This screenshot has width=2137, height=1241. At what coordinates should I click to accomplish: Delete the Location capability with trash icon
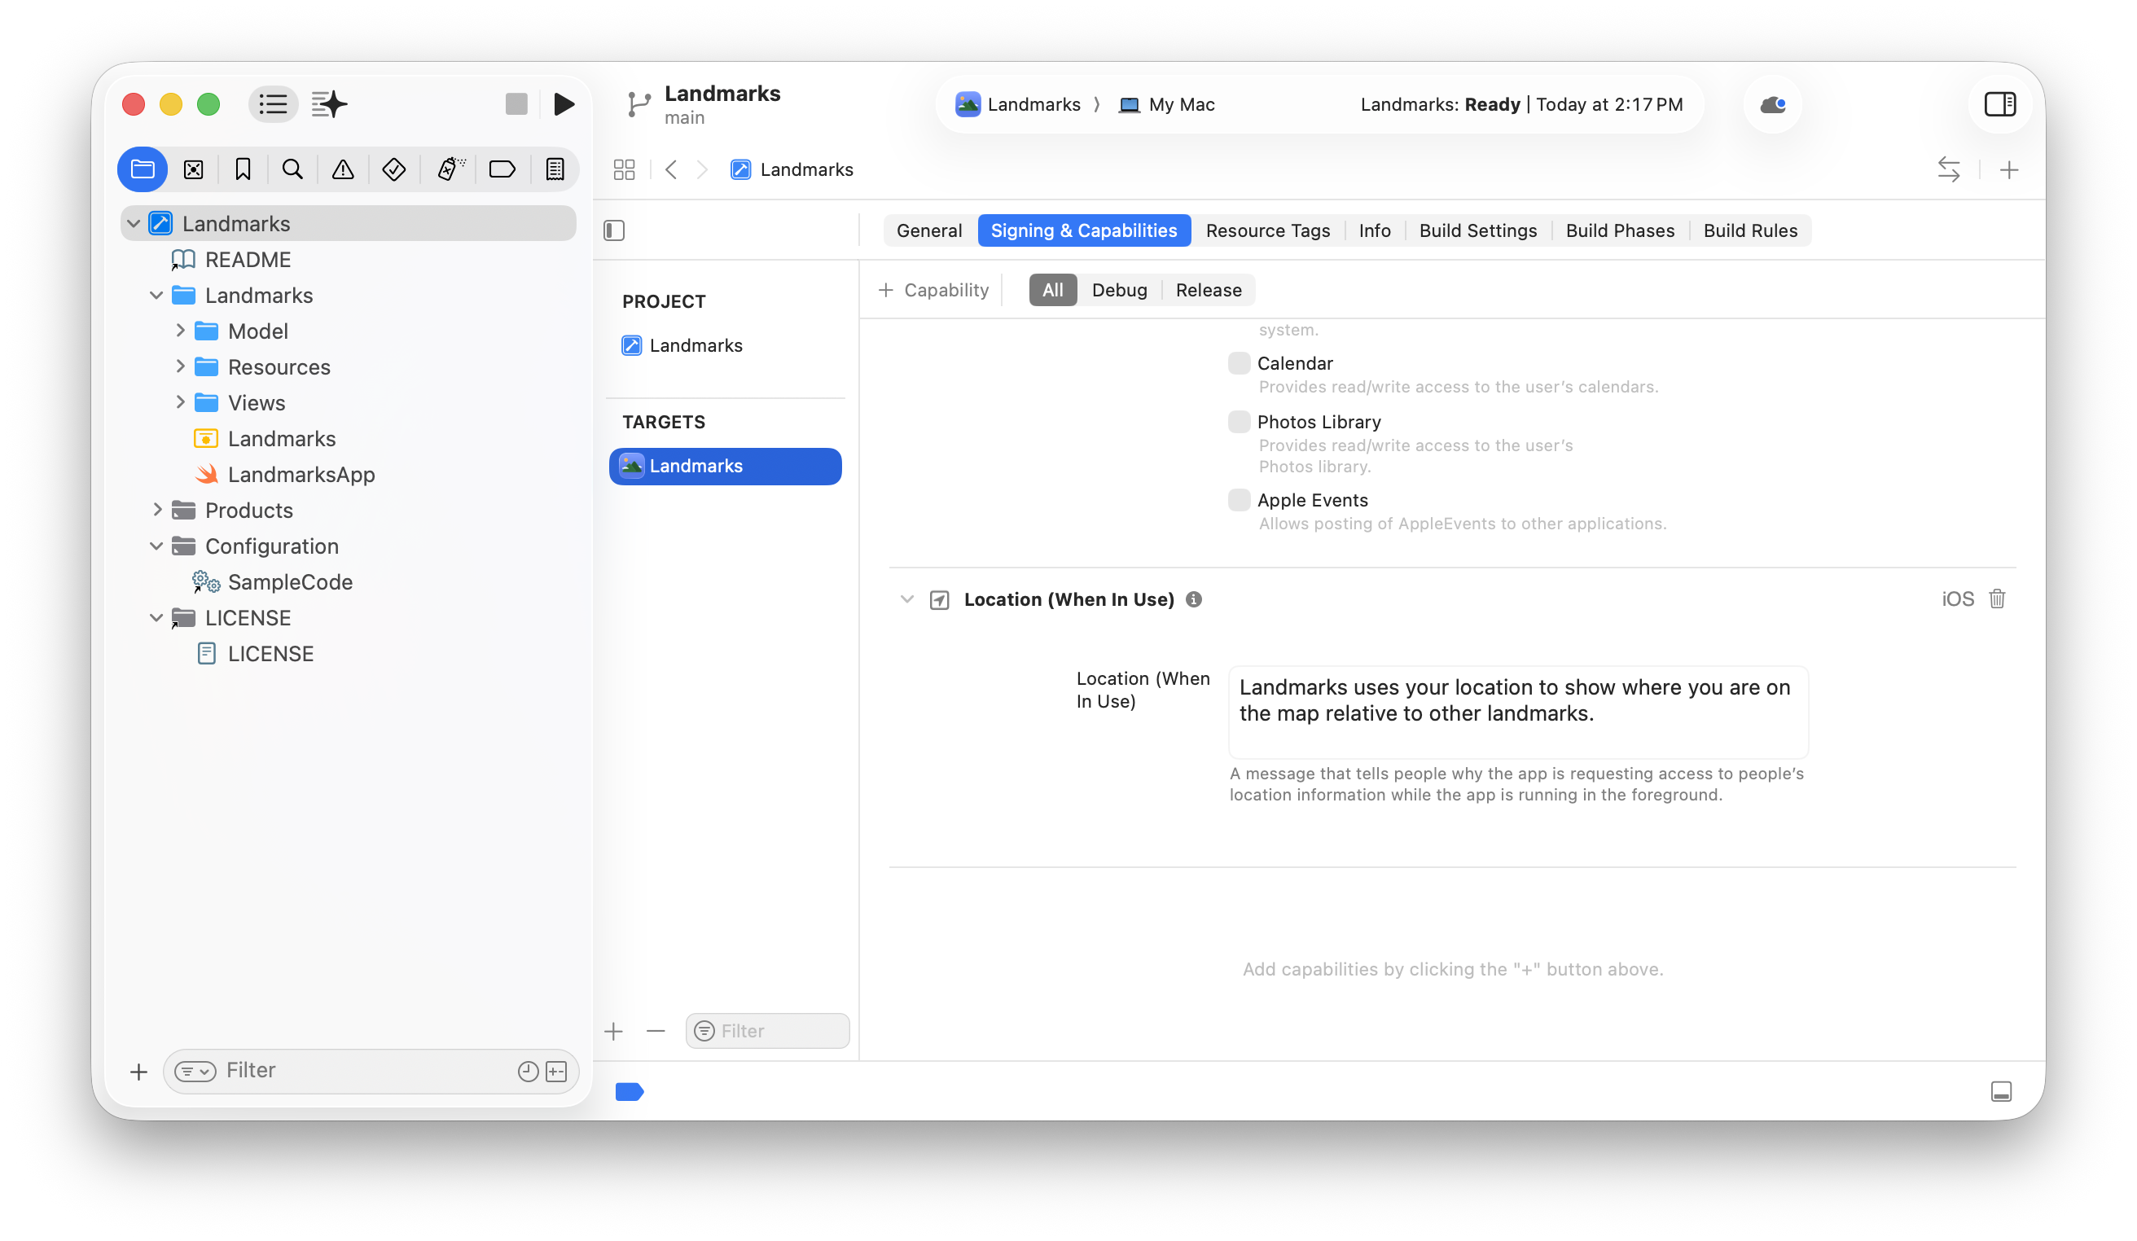point(1997,599)
